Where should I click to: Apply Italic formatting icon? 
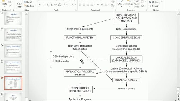click(44, 5)
